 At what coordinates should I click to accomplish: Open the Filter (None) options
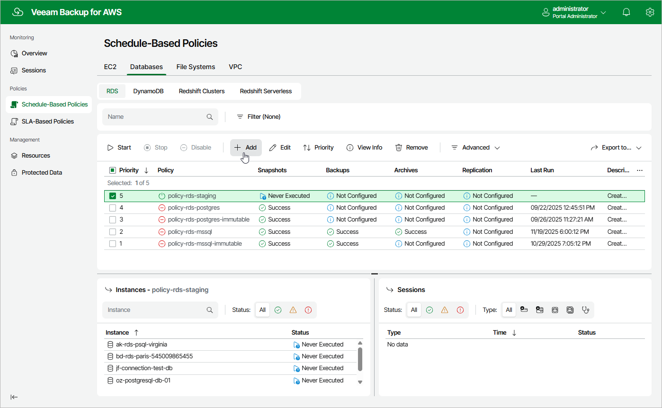[x=259, y=117]
